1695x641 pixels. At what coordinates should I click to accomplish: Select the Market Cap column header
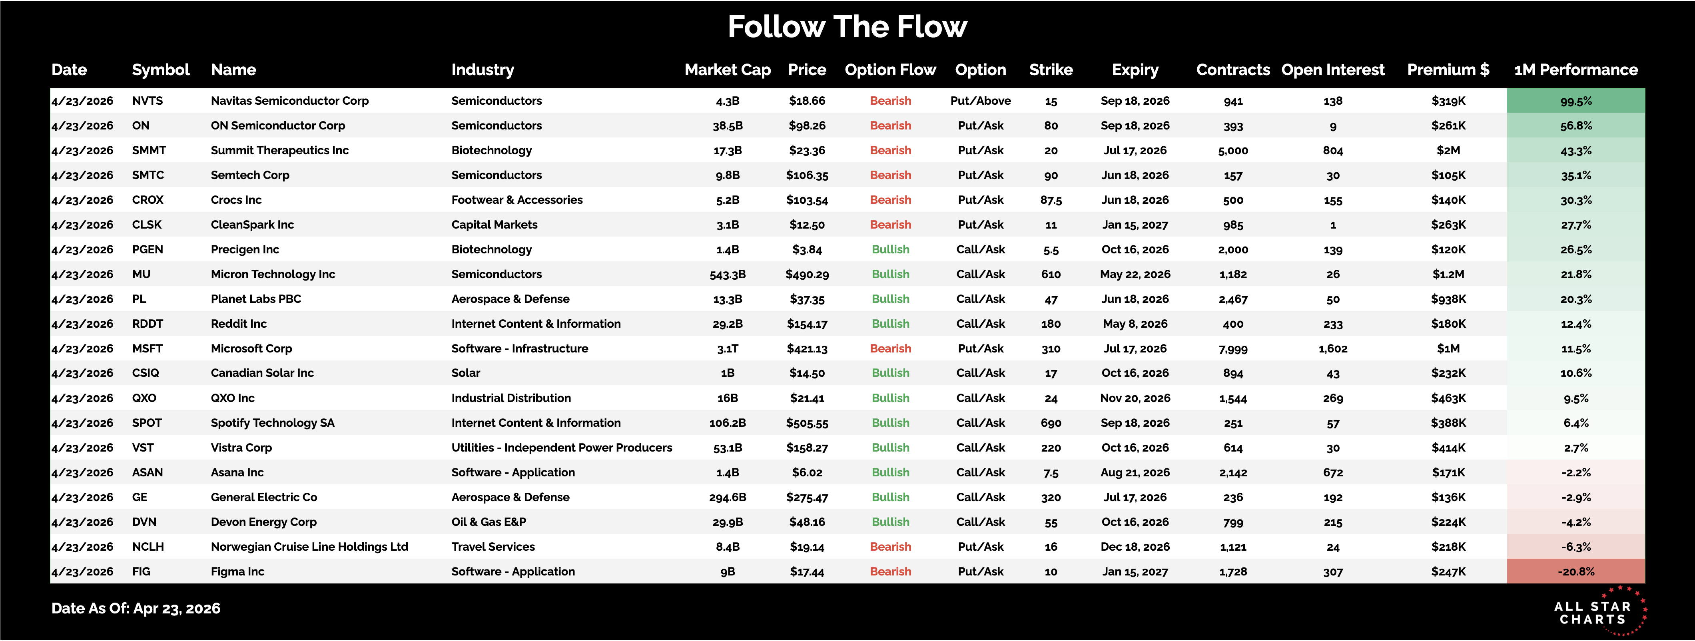click(727, 70)
